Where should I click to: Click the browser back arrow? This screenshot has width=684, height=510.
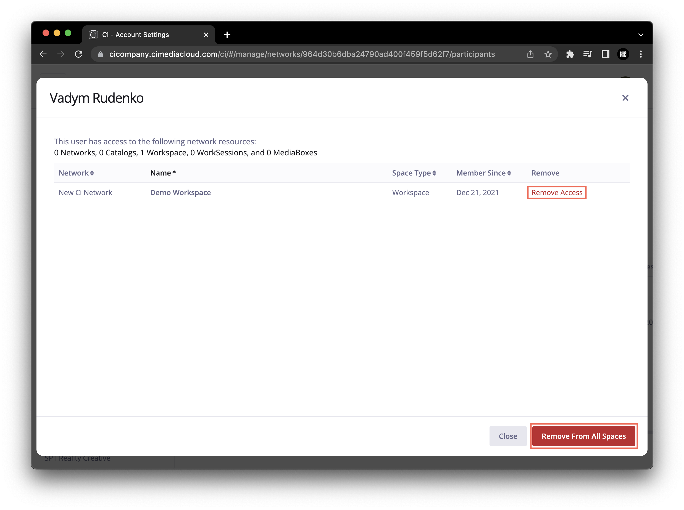click(x=43, y=54)
